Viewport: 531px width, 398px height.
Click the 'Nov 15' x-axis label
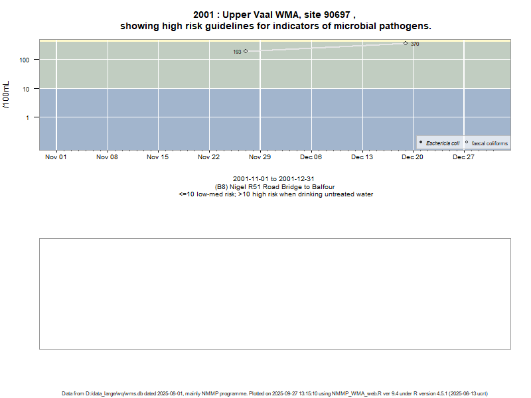158,157
